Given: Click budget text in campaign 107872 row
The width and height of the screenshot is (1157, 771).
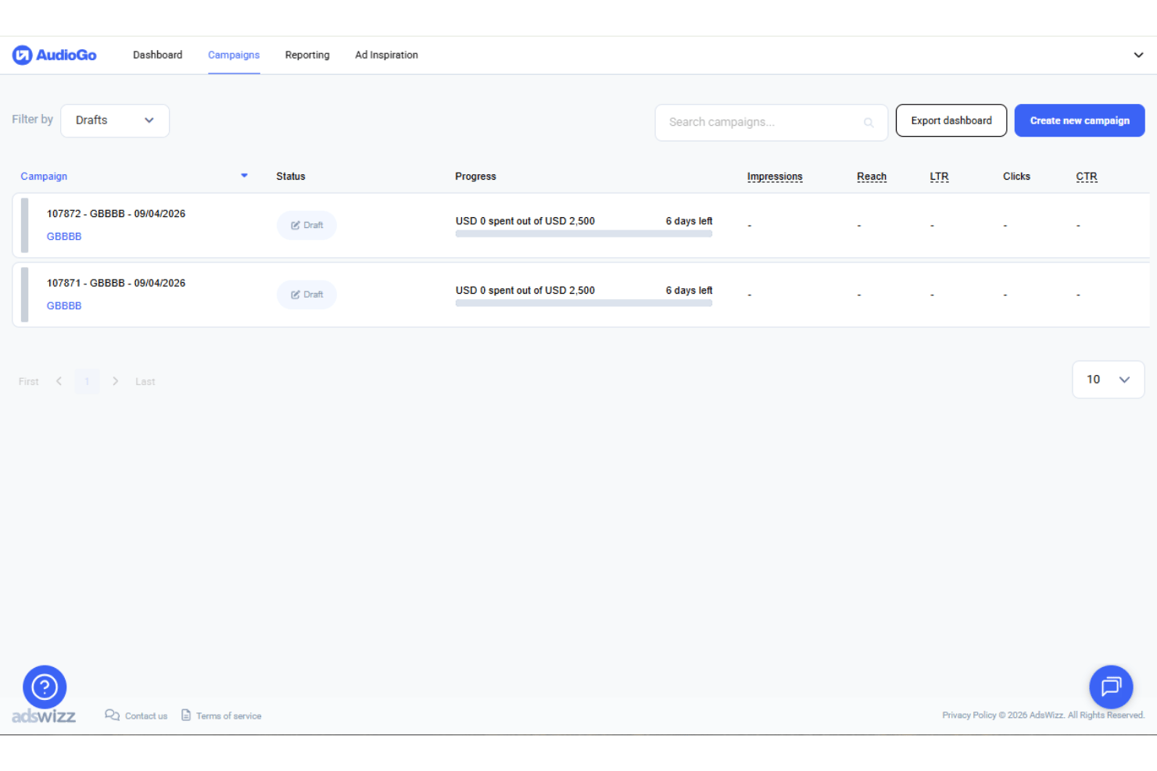Looking at the screenshot, I should (525, 221).
